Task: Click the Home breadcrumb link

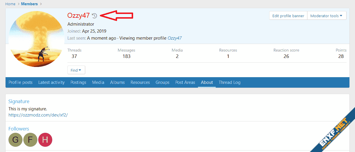Action: coord(10,4)
